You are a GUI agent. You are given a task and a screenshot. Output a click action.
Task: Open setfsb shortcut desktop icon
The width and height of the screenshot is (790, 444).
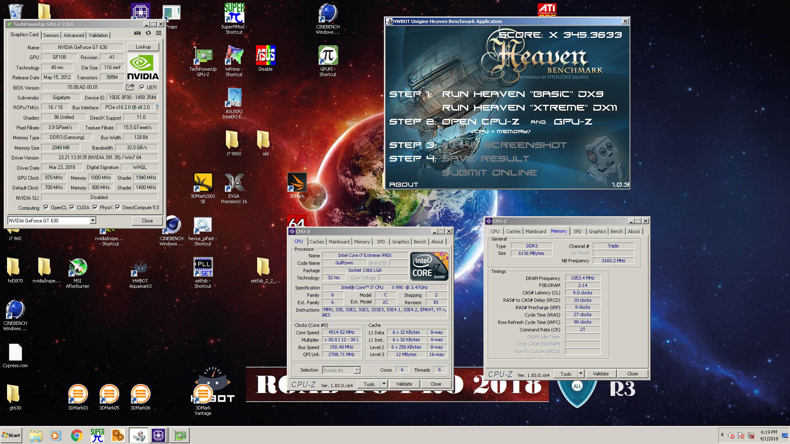pyautogui.click(x=203, y=273)
